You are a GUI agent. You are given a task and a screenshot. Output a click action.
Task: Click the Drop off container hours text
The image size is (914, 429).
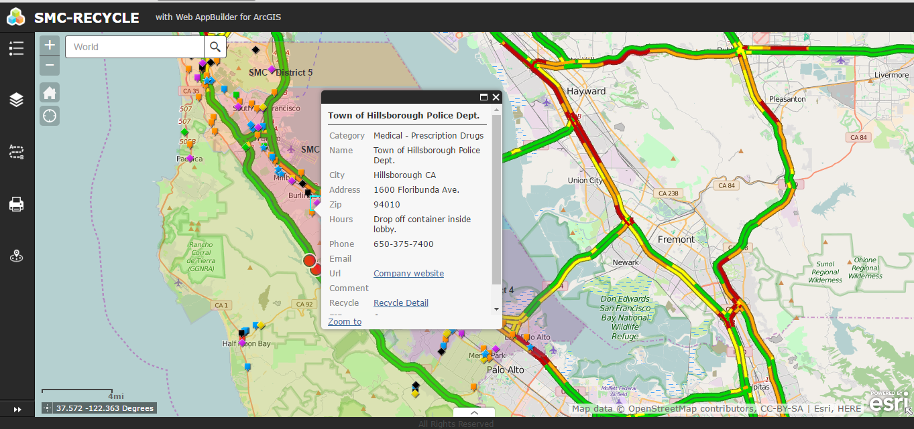click(422, 224)
